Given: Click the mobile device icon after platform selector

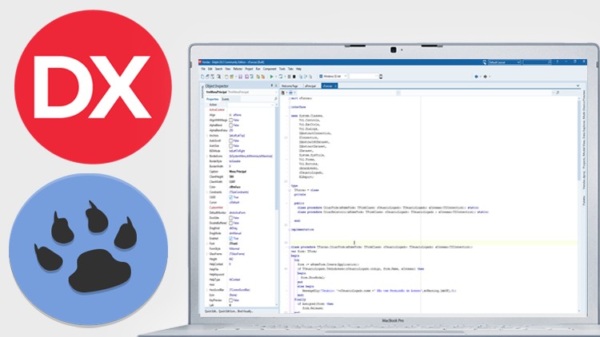Looking at the screenshot, I should (x=381, y=77).
